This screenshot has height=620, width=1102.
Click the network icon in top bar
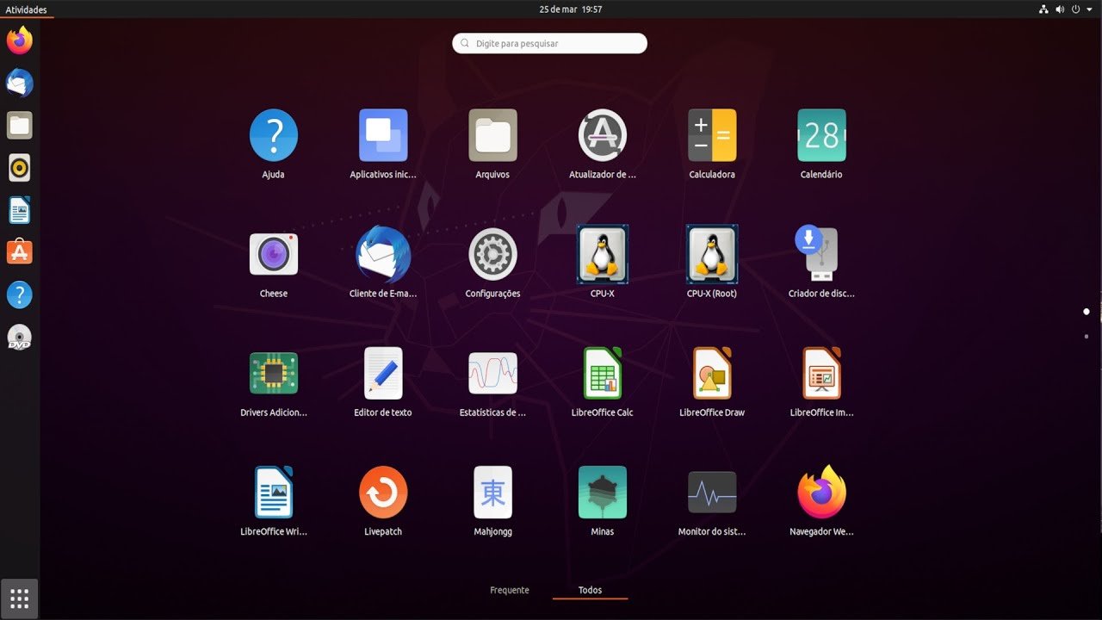(1043, 9)
